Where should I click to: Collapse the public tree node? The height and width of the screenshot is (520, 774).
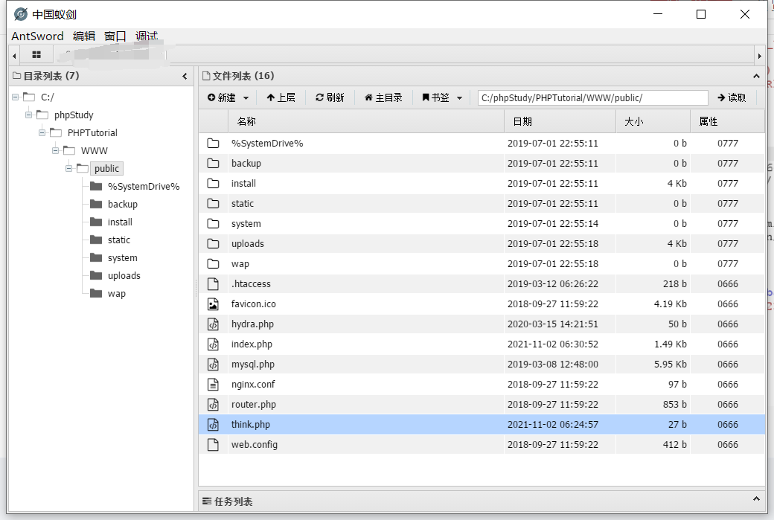68,168
